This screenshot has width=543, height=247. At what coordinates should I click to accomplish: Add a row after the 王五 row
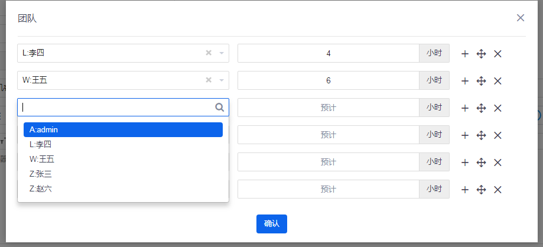(465, 81)
